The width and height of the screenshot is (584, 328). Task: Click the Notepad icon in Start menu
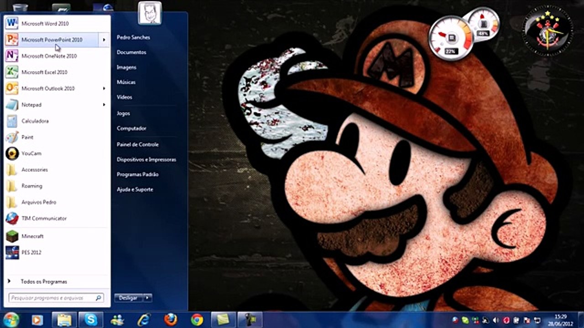12,105
